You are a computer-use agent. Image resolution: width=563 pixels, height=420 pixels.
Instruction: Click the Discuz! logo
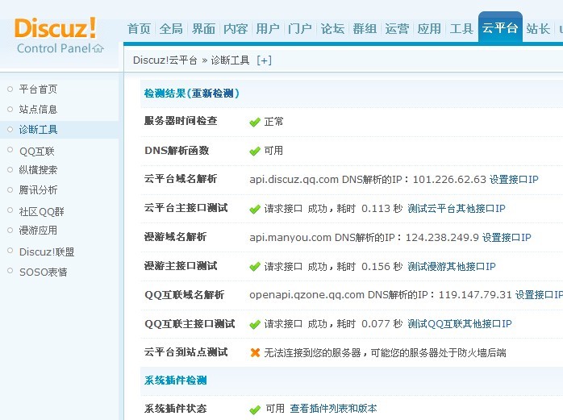click(56, 27)
